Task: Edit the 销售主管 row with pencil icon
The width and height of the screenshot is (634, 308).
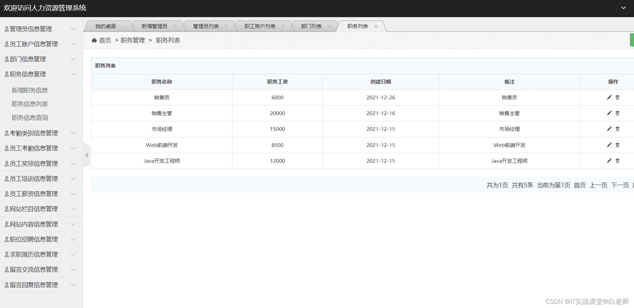Action: 609,113
